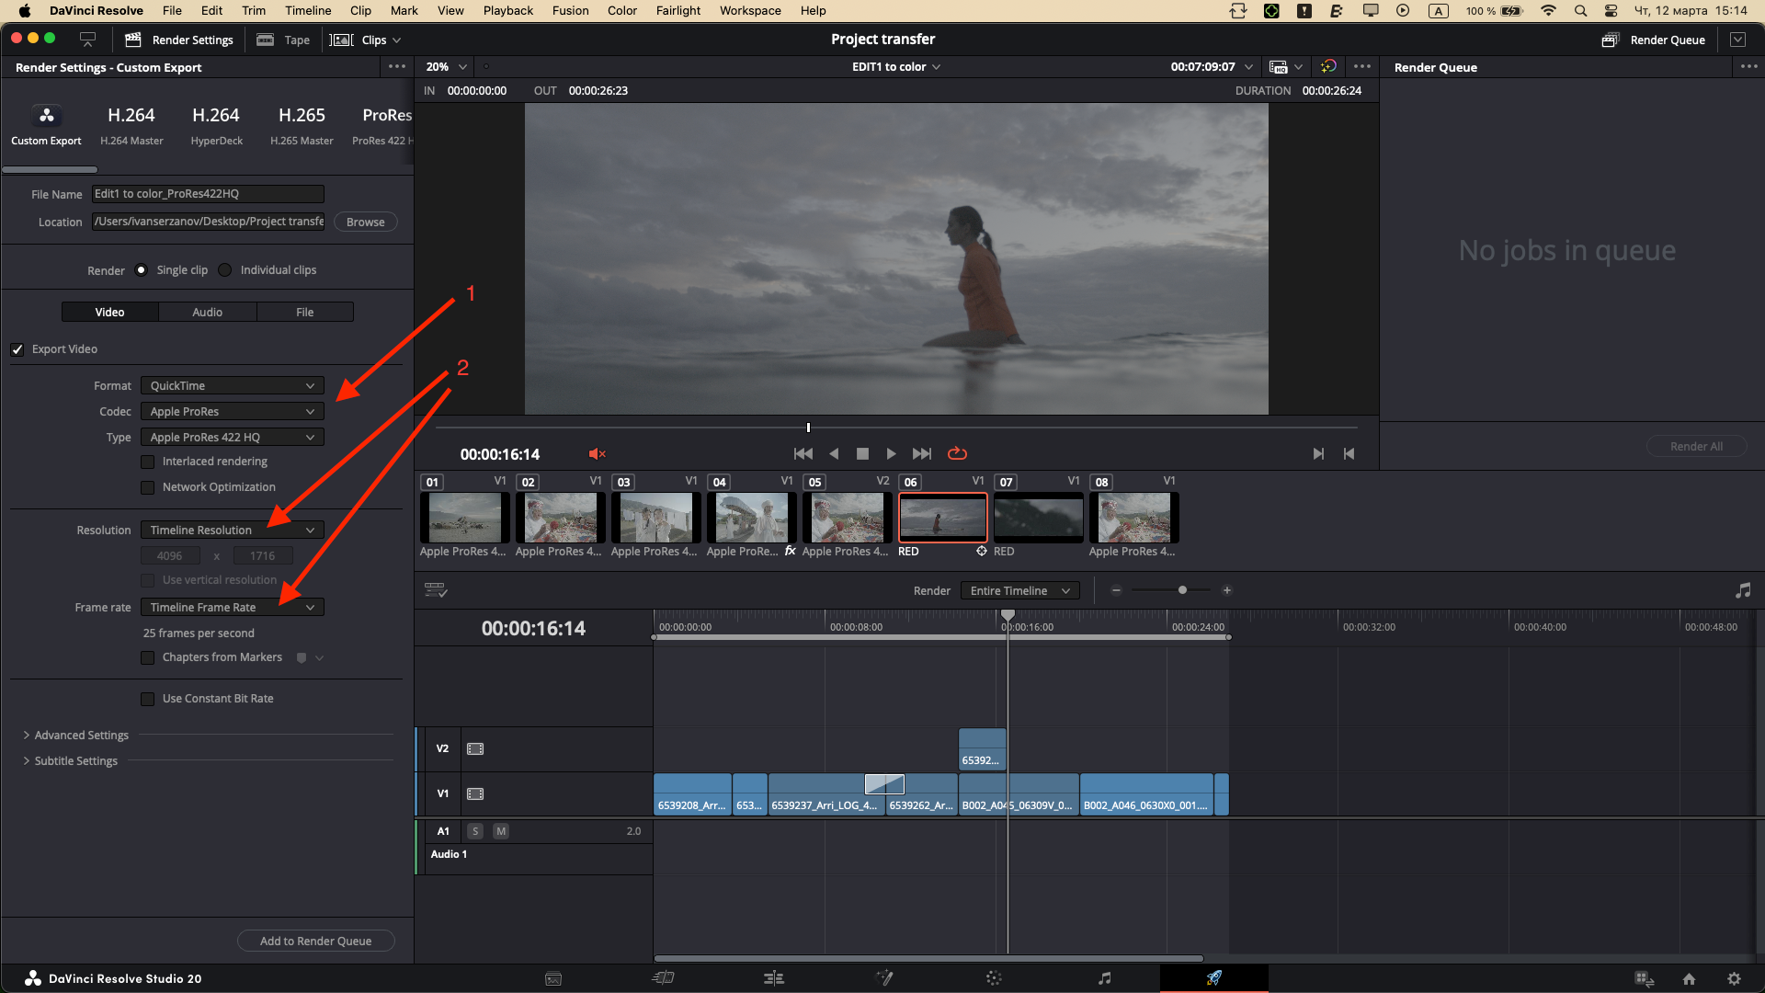Click the Home project manager icon
Viewport: 1765px width, 993px height.
point(1689,979)
